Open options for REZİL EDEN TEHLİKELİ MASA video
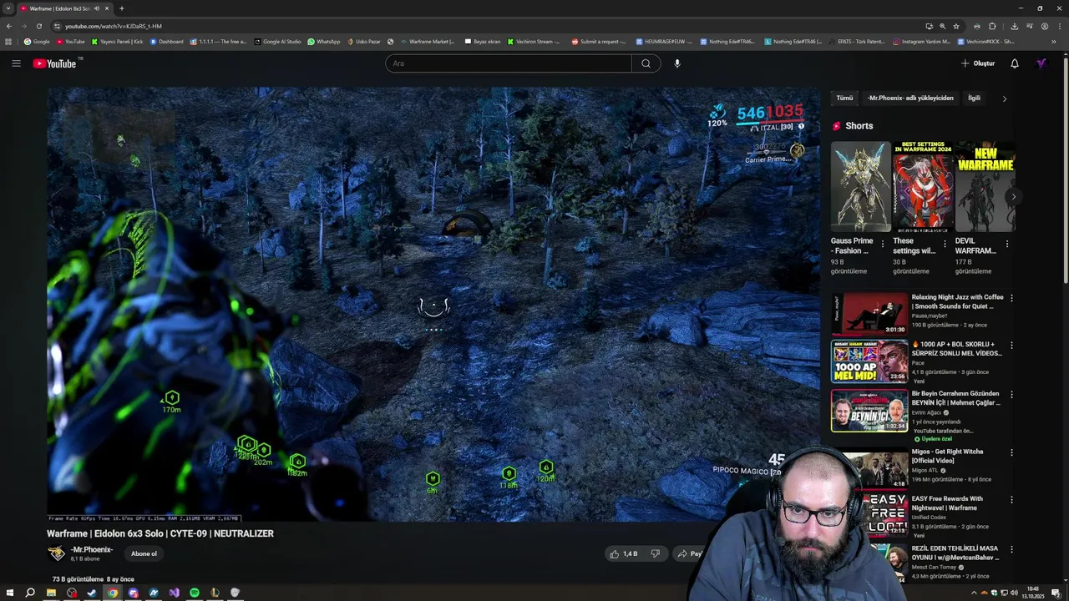This screenshot has width=1069, height=601. [1011, 549]
